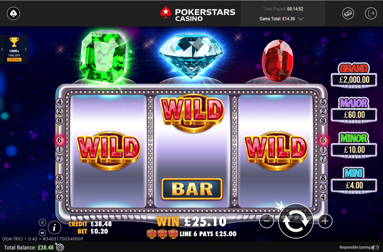Decrease the bet with the minus button
383x252 pixels.
pyautogui.click(x=267, y=221)
